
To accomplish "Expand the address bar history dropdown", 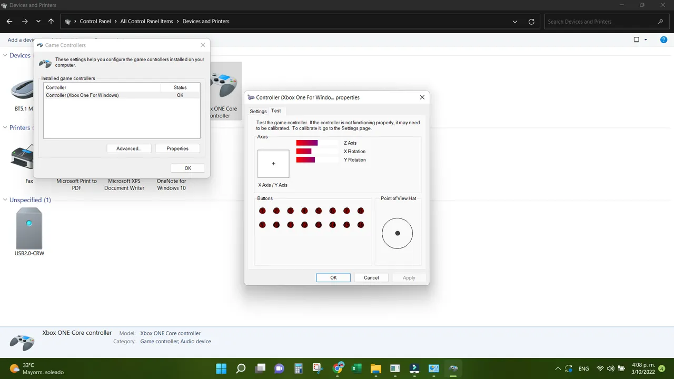I will [x=515, y=22].
